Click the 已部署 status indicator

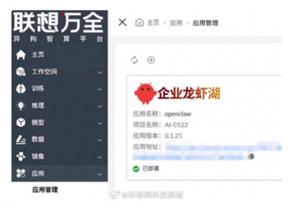[x=146, y=168]
